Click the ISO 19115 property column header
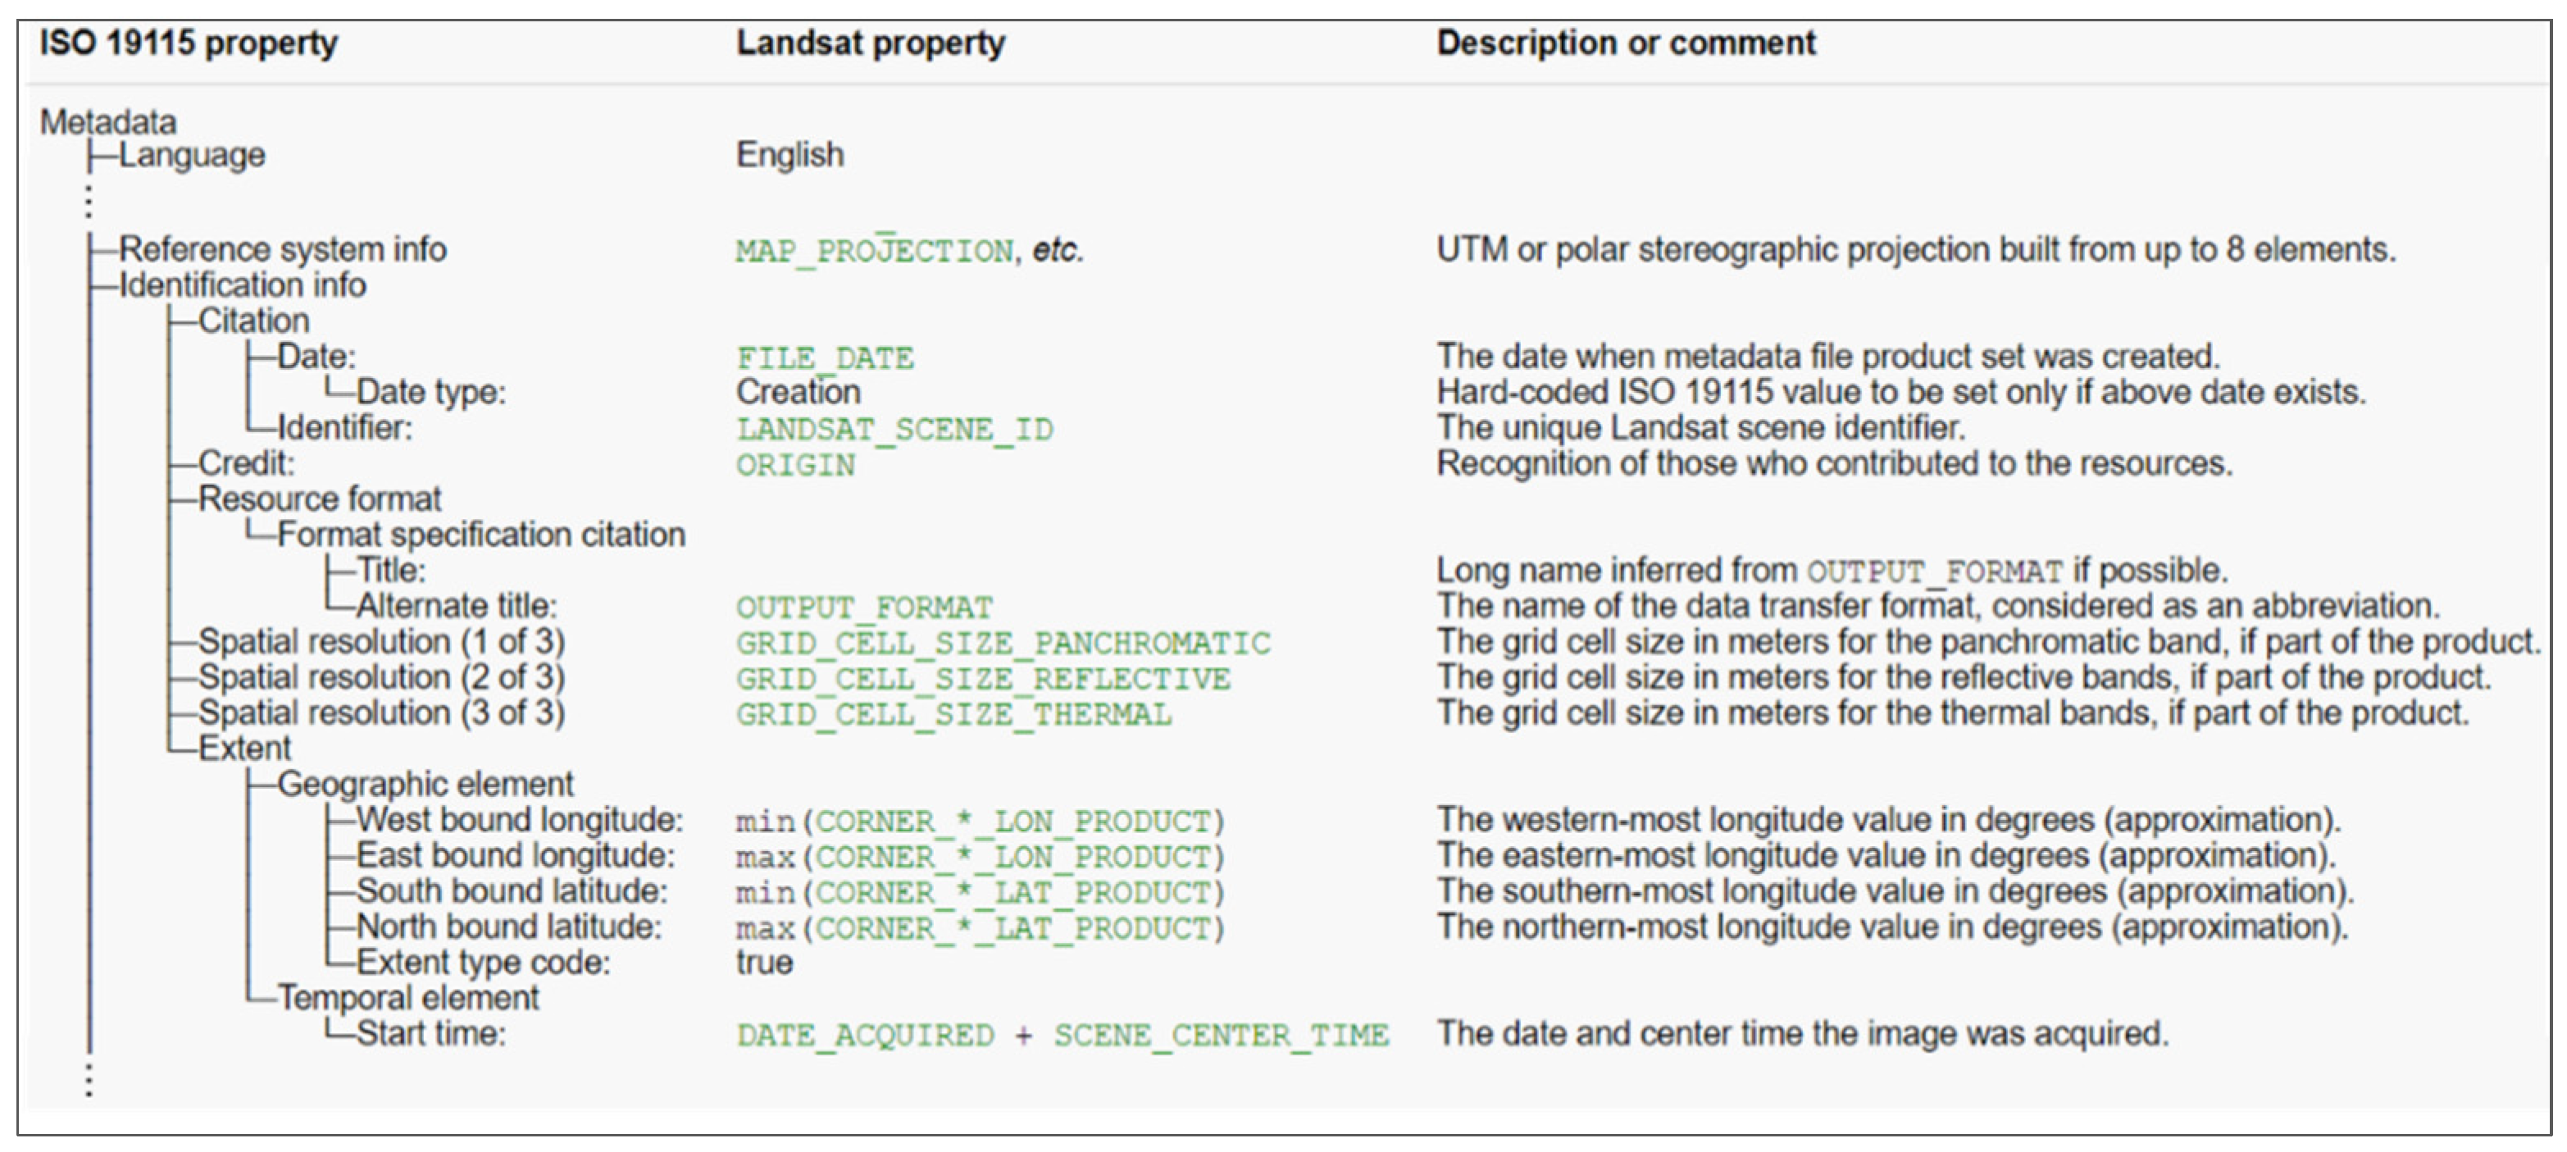2567x1152 pixels. tap(189, 43)
